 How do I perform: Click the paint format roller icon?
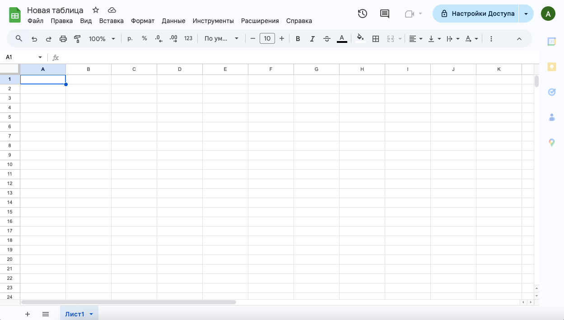(77, 39)
